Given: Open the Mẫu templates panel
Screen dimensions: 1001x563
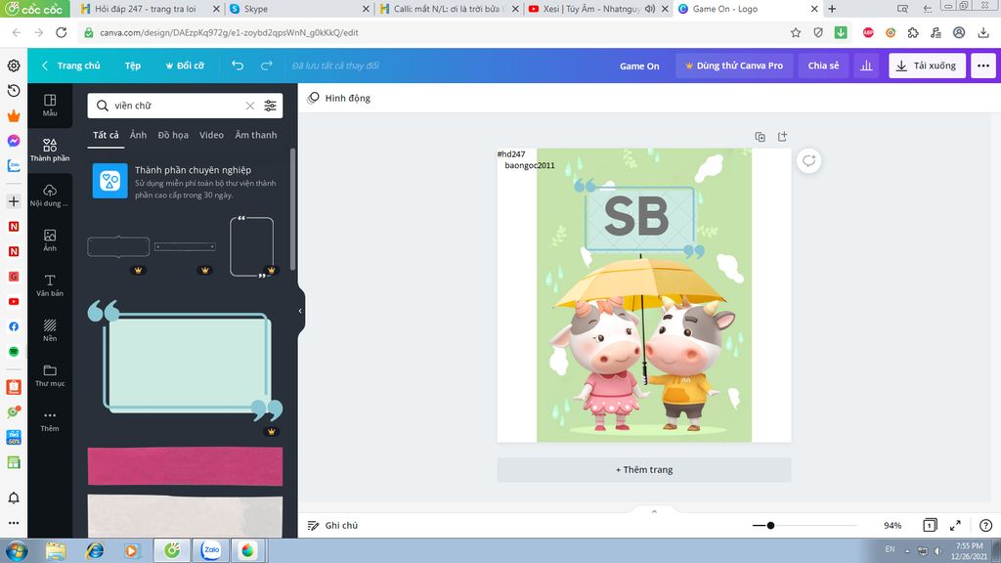Looking at the screenshot, I should pos(50,106).
